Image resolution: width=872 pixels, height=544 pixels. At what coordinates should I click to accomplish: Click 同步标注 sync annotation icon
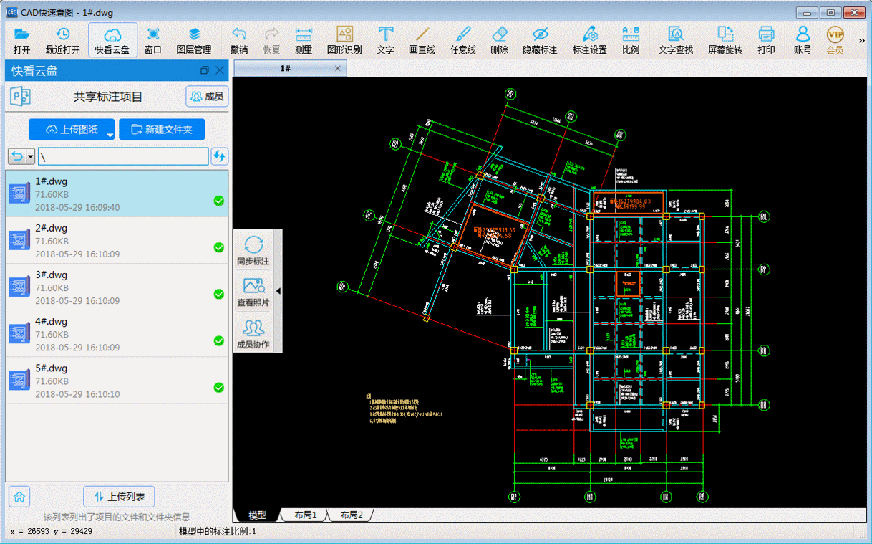[x=253, y=250]
